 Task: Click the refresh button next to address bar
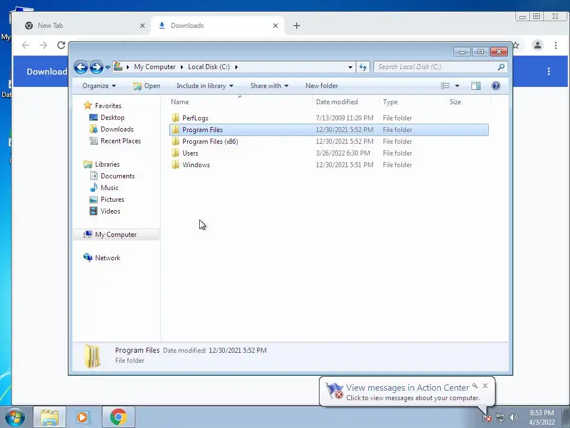363,67
